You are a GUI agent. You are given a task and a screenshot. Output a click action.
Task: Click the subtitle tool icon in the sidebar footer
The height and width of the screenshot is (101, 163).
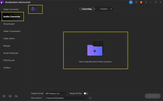pyautogui.click(x=16, y=96)
